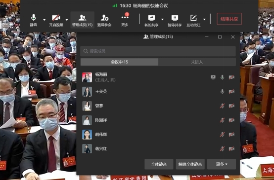Open 更多 dropdown at members panel bottom

click(222, 164)
